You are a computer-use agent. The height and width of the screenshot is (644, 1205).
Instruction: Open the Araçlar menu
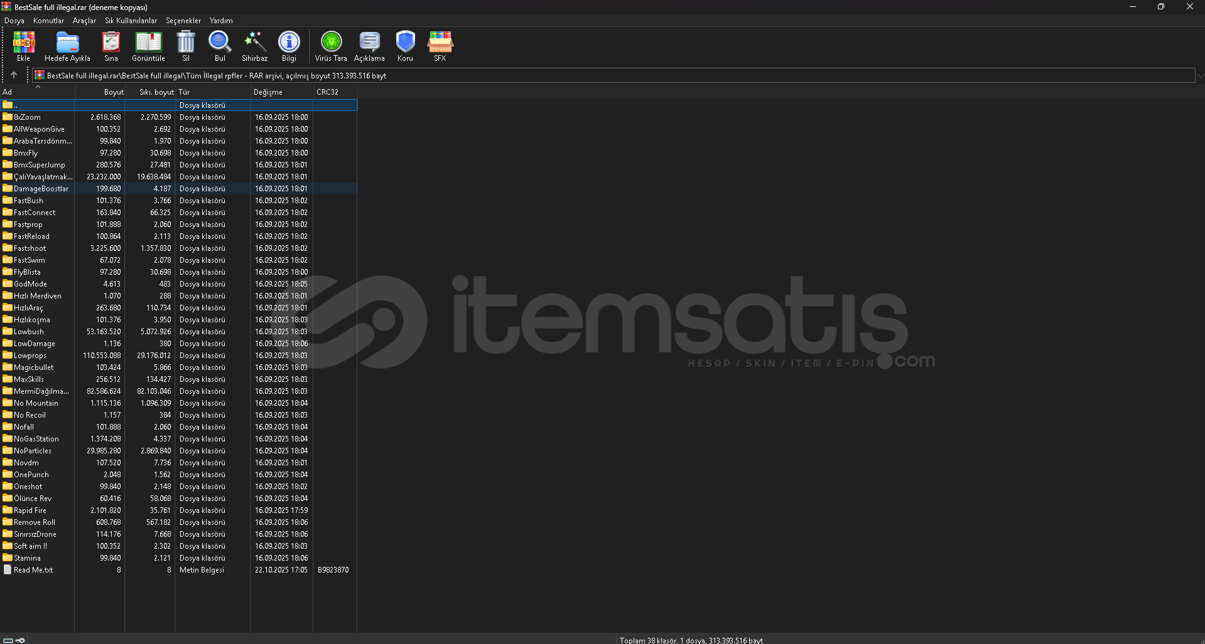pos(84,21)
